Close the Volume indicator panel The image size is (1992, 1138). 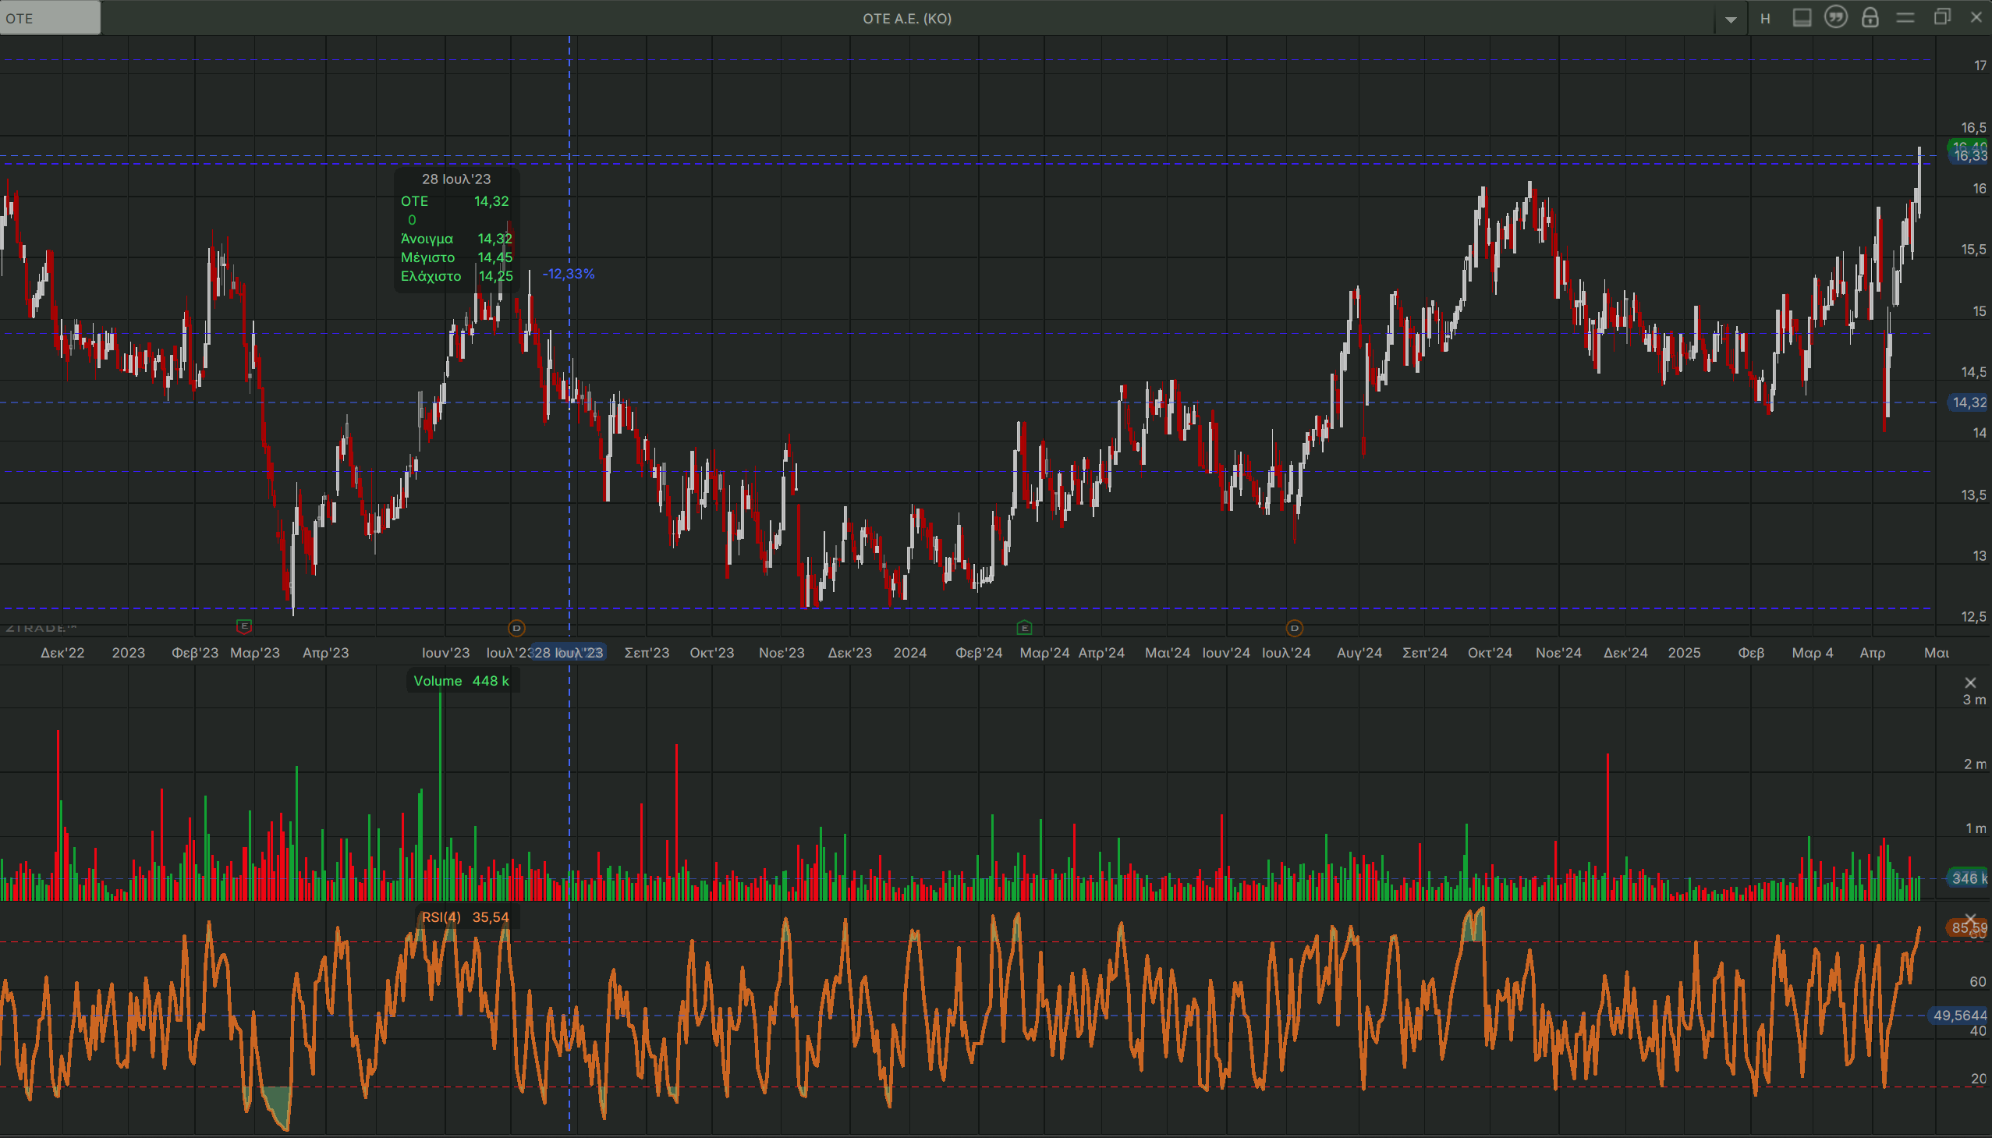[x=1970, y=682]
